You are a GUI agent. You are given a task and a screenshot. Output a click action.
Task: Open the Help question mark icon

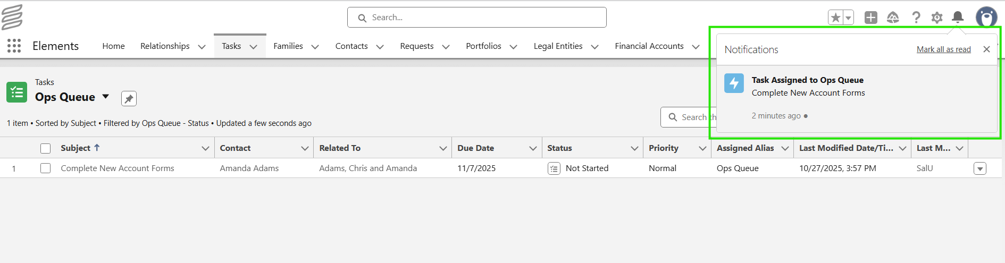[x=916, y=18]
